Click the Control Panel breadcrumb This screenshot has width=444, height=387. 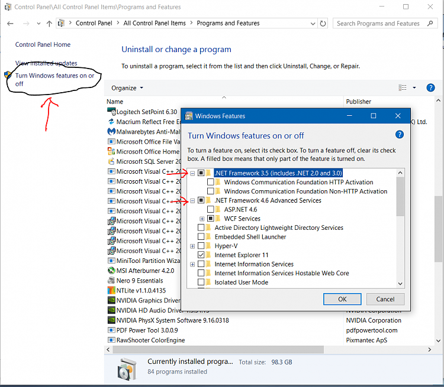tap(94, 23)
